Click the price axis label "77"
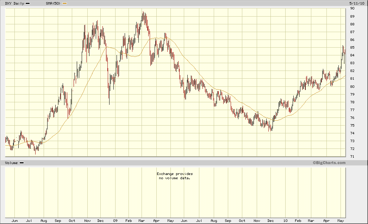Viewport: 368px width, 224px height. coord(352,110)
